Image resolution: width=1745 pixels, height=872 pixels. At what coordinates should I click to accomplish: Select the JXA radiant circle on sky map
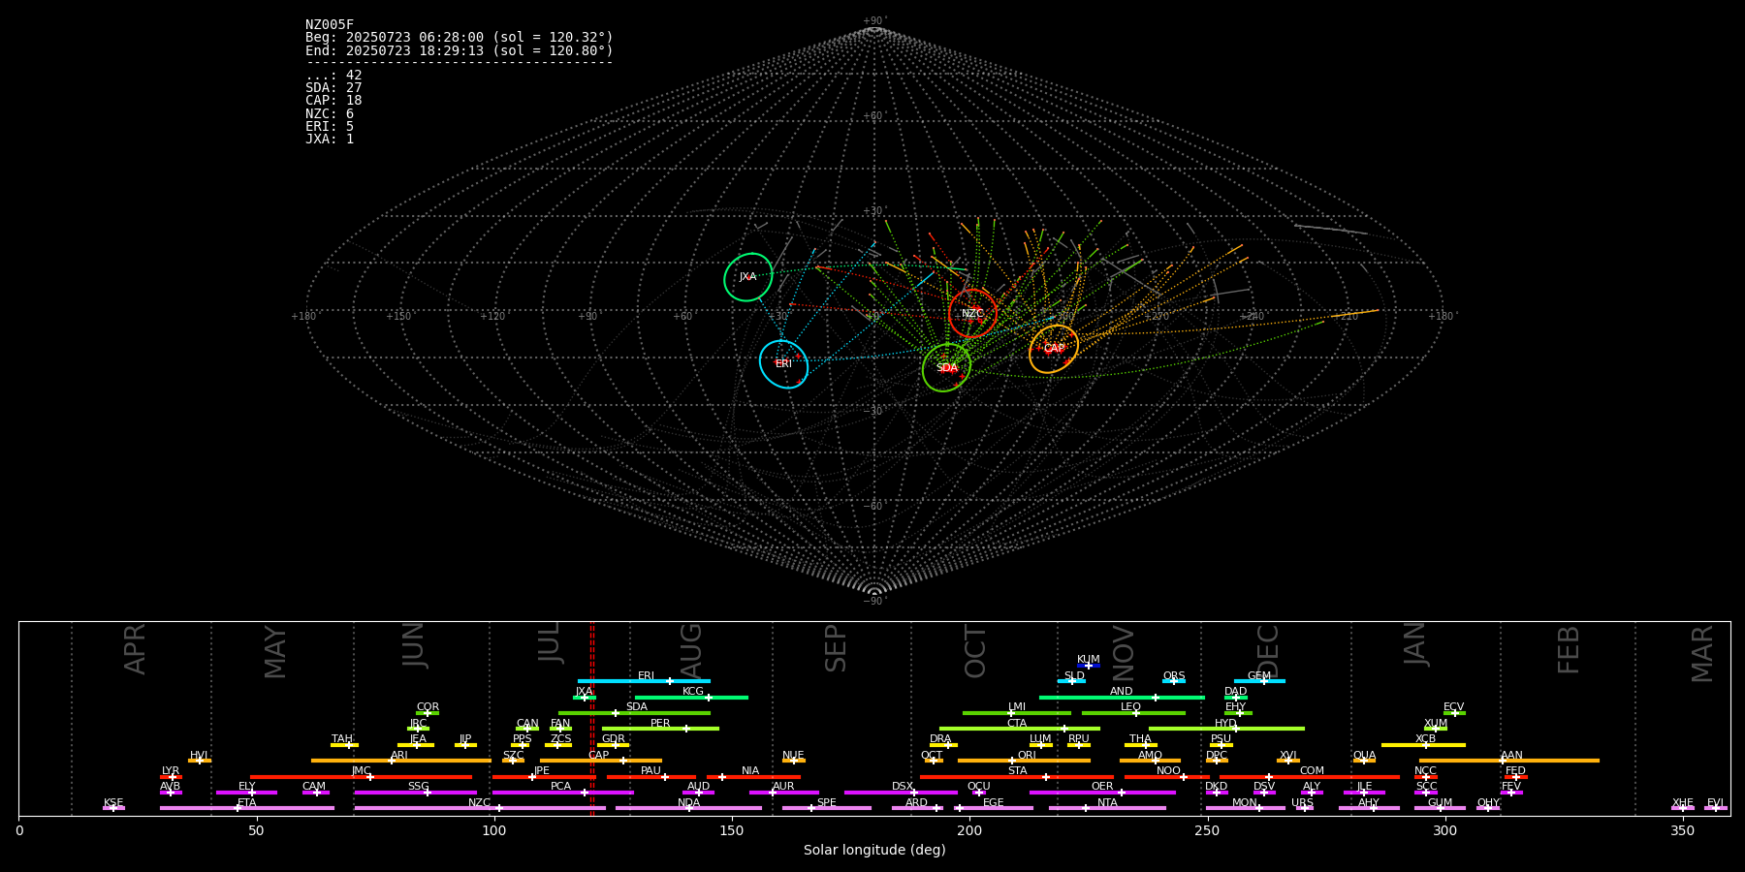point(748,277)
